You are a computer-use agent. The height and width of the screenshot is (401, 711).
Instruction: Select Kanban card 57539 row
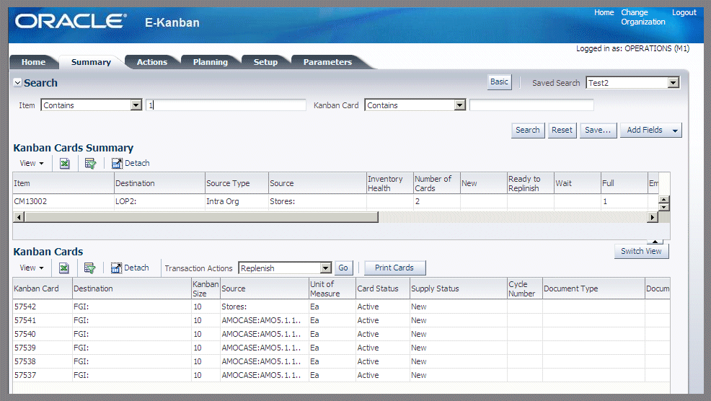pyautogui.click(x=342, y=348)
